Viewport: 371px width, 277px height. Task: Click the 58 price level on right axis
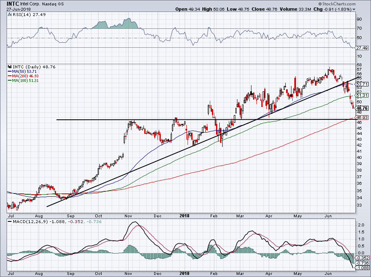pos(359,65)
